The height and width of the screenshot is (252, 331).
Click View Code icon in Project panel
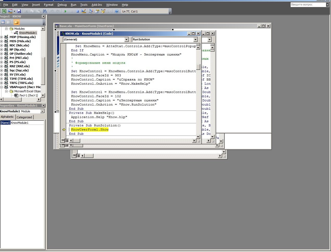3,22
